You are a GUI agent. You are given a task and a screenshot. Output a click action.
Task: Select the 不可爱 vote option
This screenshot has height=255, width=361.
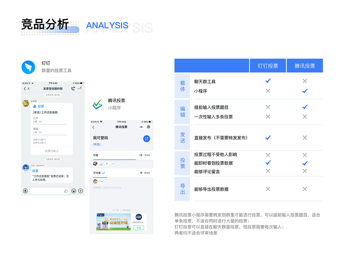click(x=122, y=173)
